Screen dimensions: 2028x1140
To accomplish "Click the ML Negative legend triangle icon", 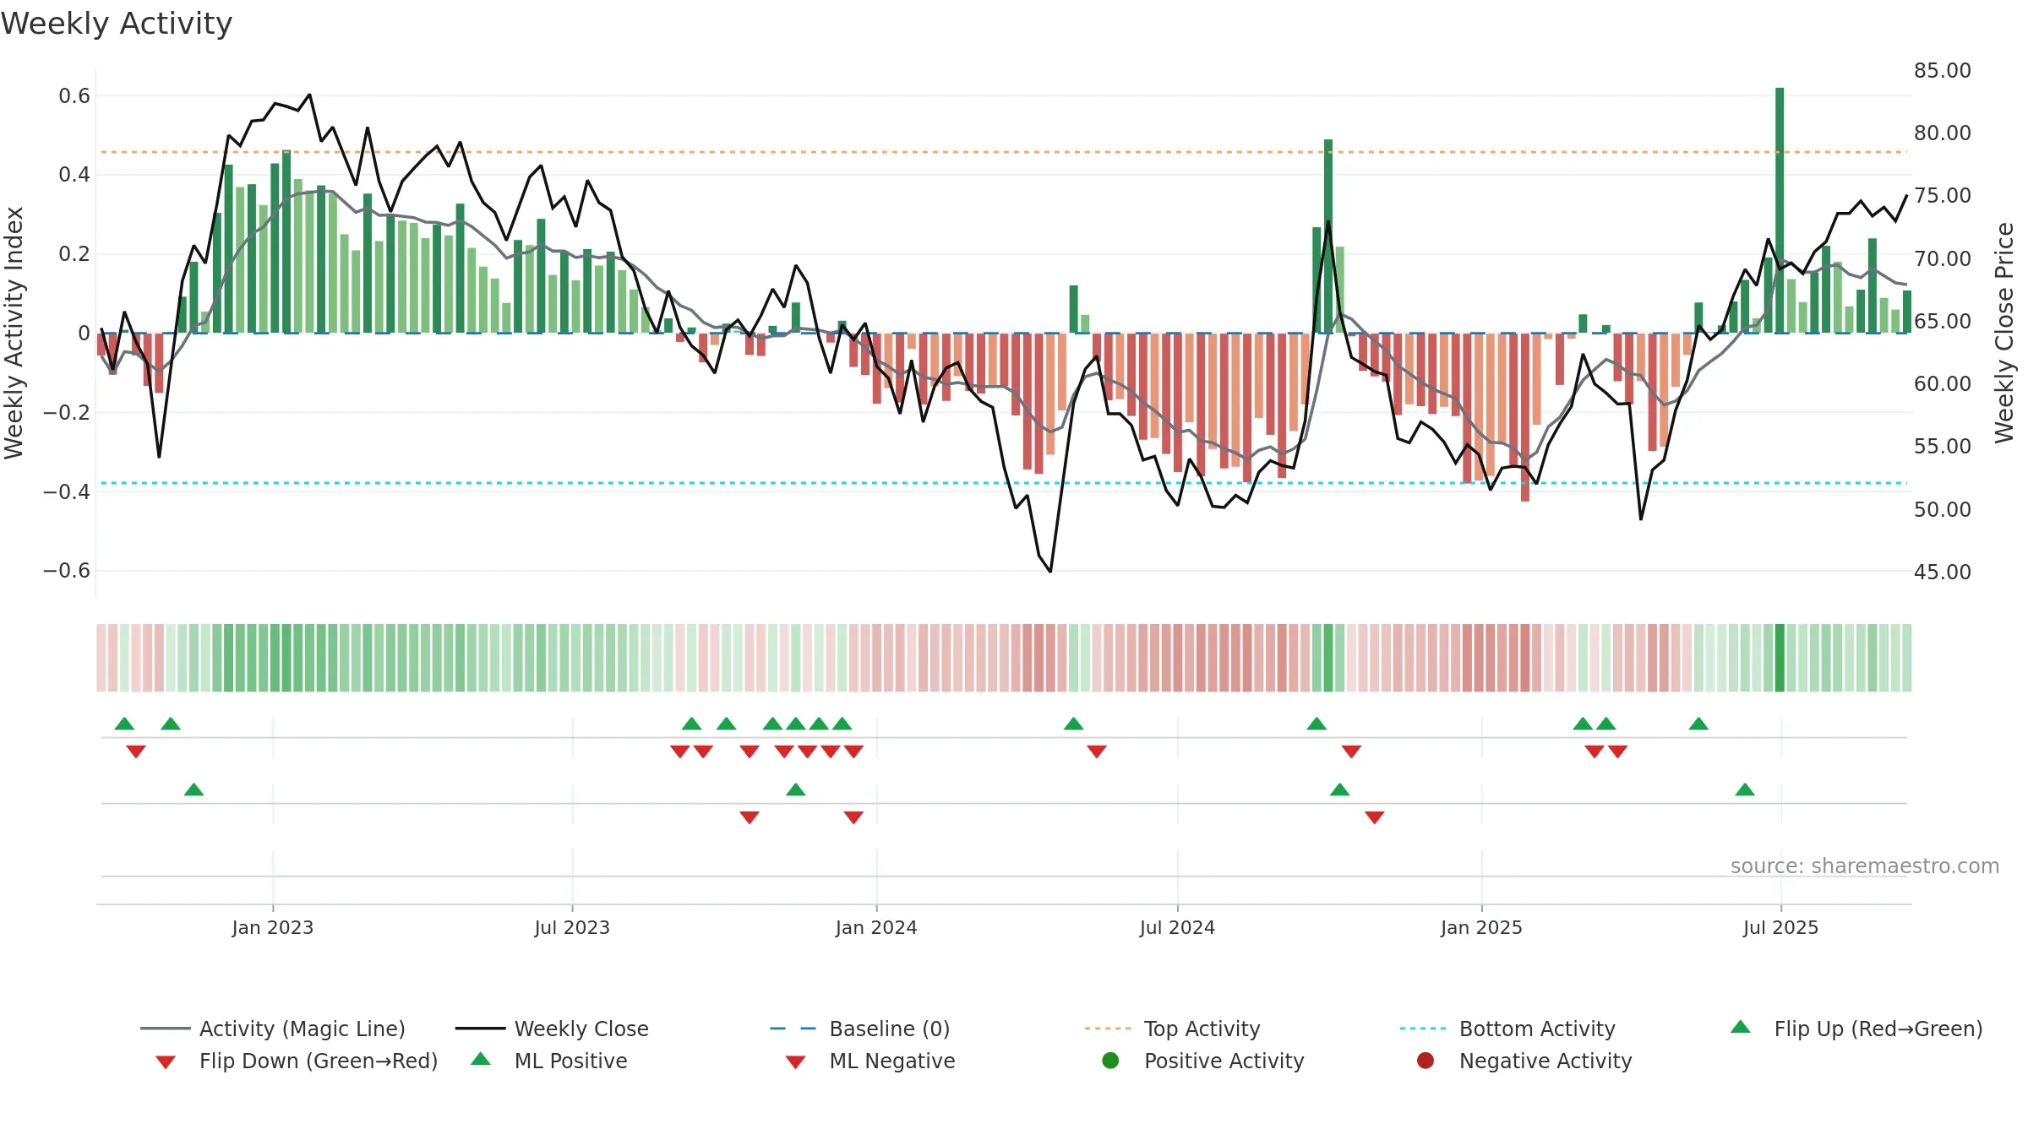I will (x=795, y=1062).
